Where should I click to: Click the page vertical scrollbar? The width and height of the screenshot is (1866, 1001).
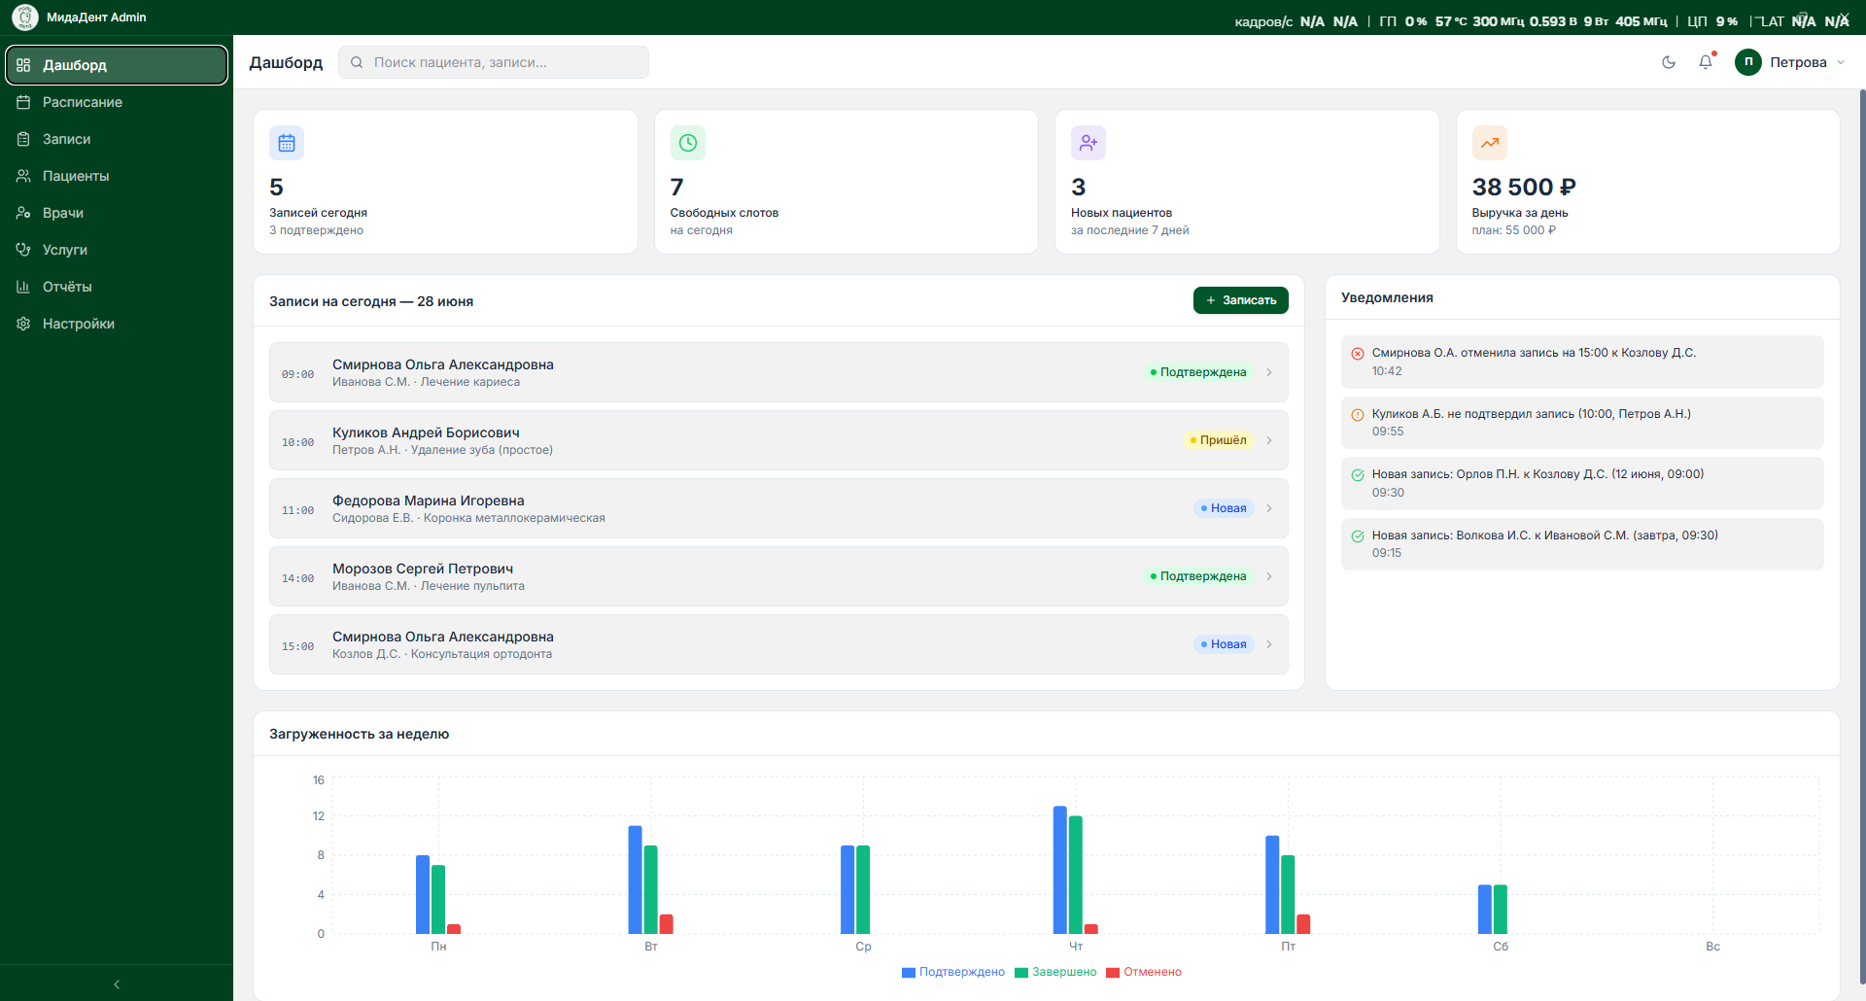[1862, 535]
